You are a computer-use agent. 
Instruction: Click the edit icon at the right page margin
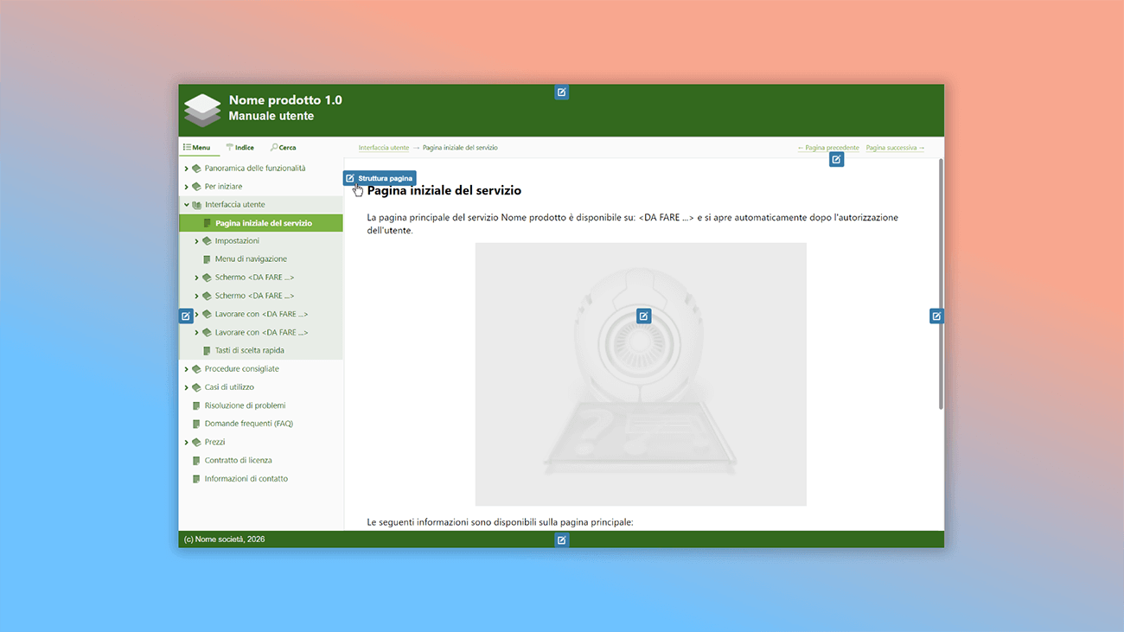tap(936, 316)
